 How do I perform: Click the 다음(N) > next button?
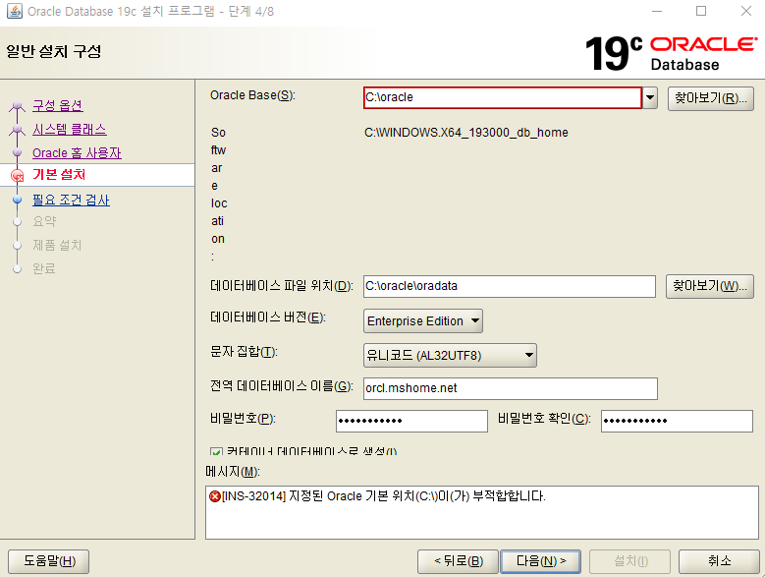coord(540,561)
